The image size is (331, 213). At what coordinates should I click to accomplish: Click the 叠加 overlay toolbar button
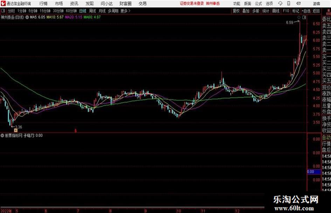coord(246,11)
